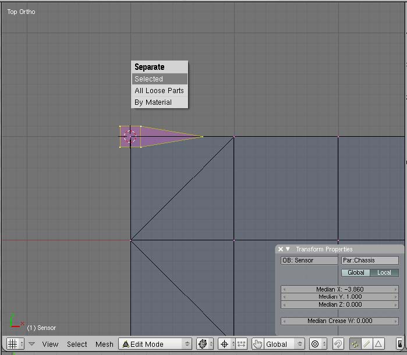Screen dimensions: 407x355
Task: Click the sensor triangle tip vertex
Action: [x=203, y=137]
